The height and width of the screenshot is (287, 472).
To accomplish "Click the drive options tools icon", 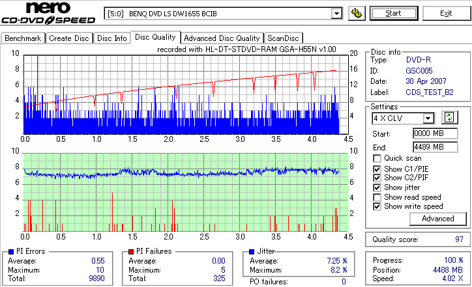I will click(x=357, y=14).
